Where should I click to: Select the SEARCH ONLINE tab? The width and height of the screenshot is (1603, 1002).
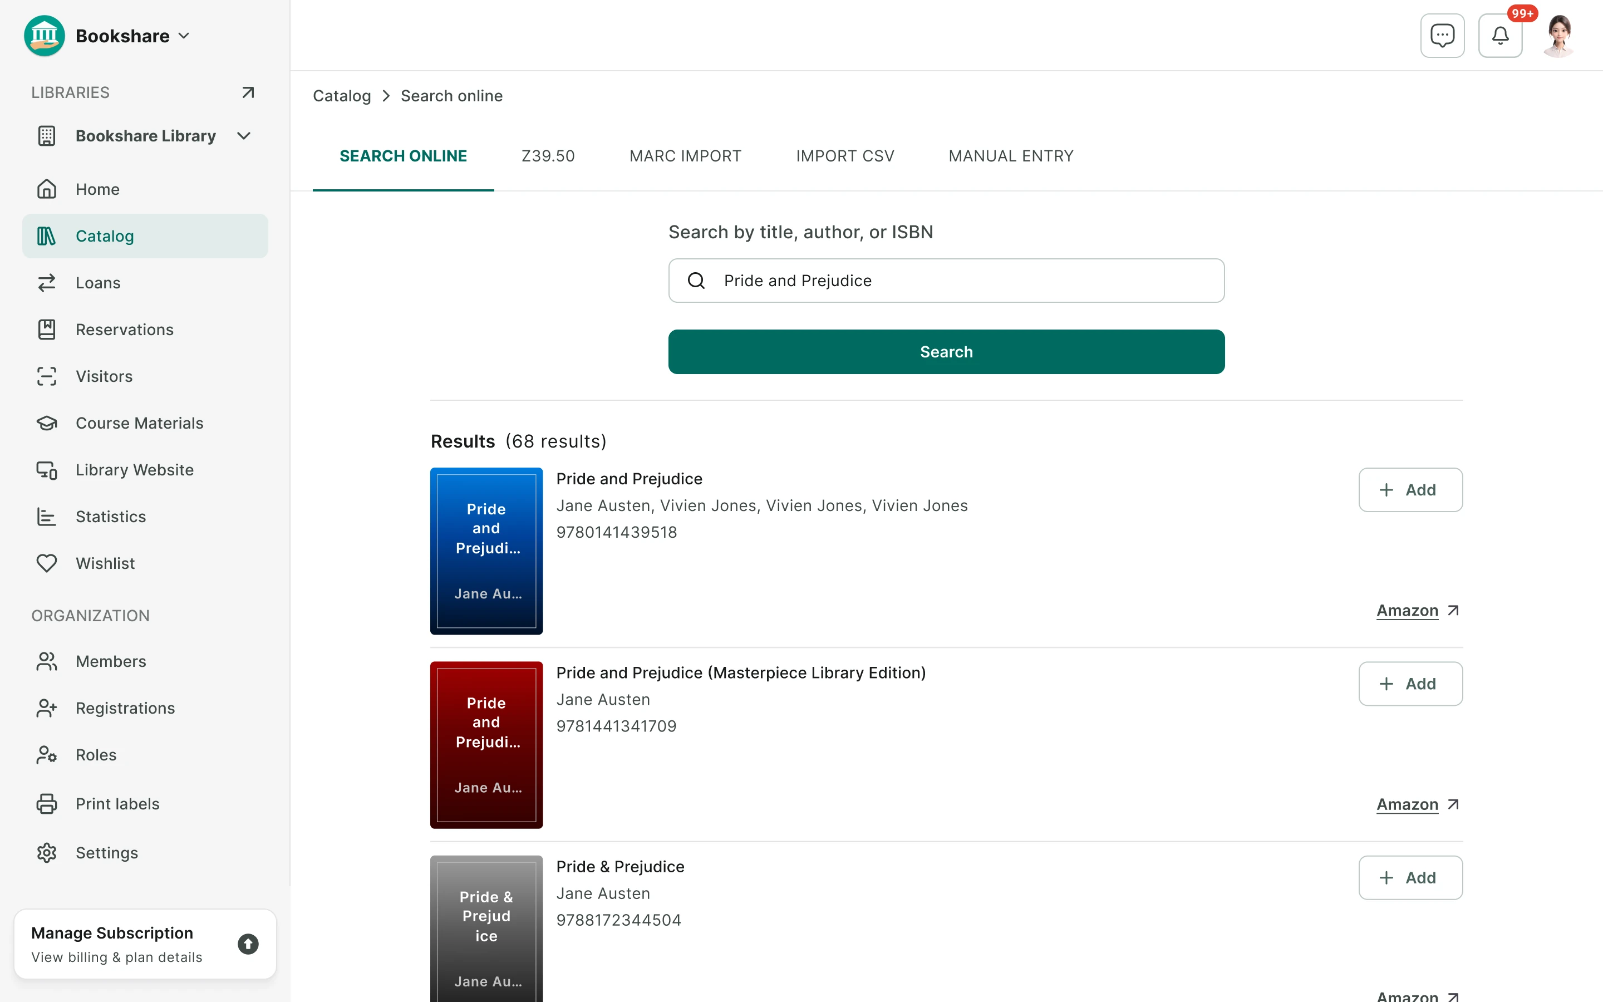point(403,156)
